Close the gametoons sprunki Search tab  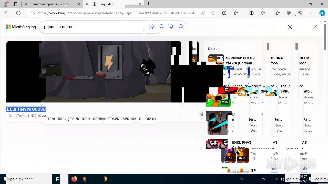coord(79,4)
